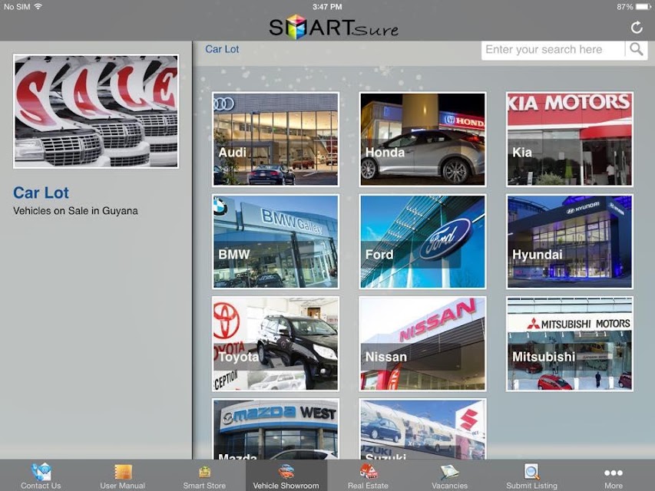Tap the refresh icon in header
655x491 pixels.
(637, 28)
